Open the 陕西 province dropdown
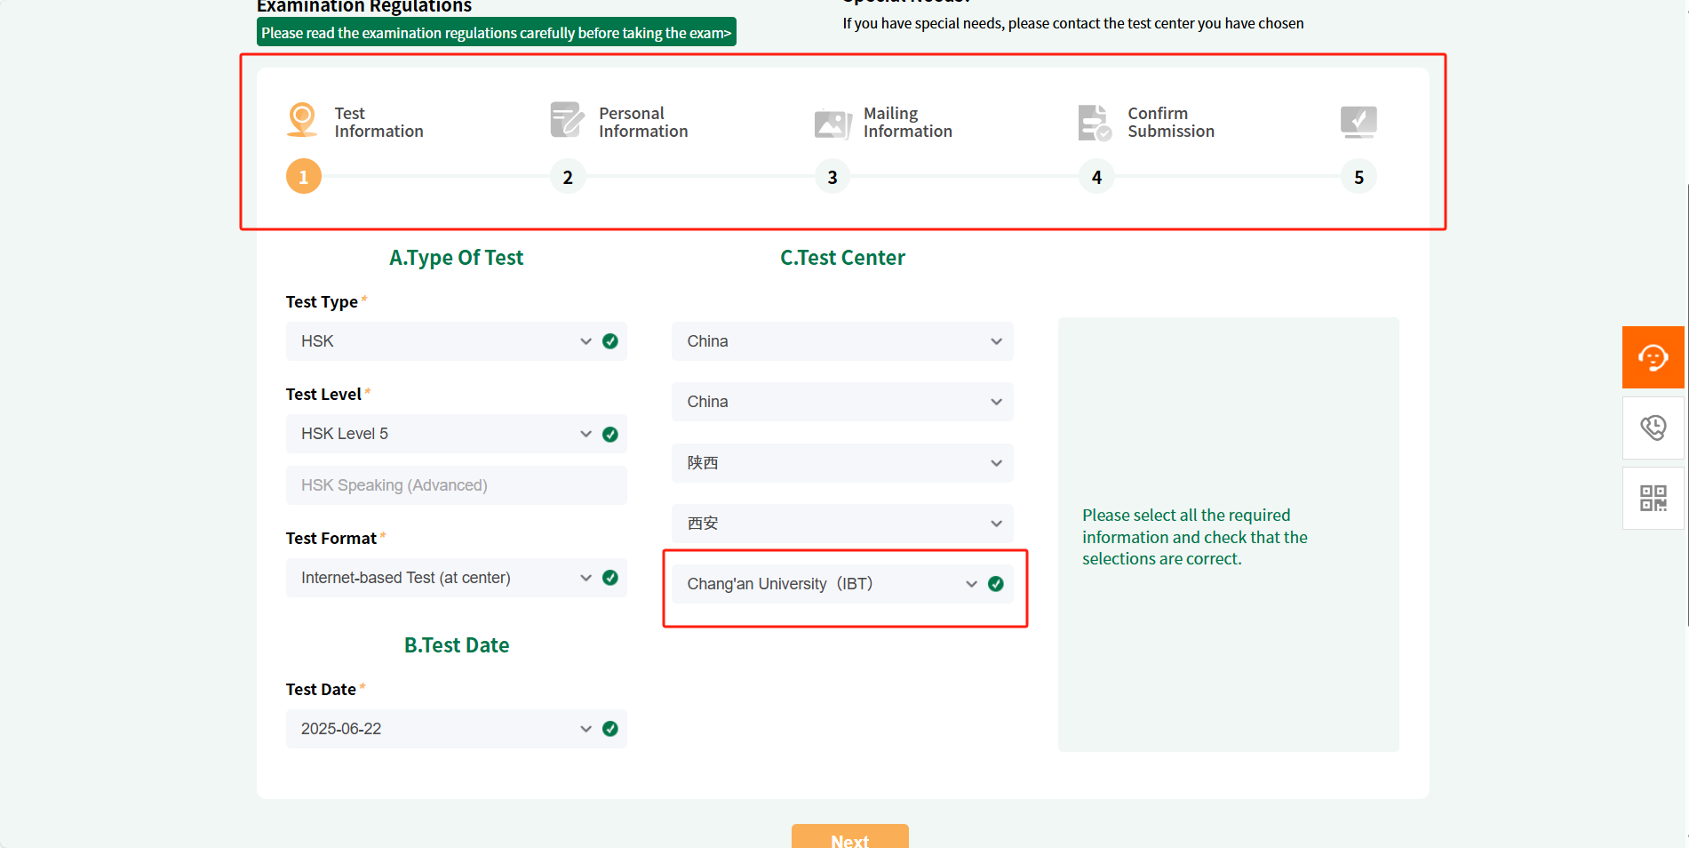 click(x=841, y=463)
